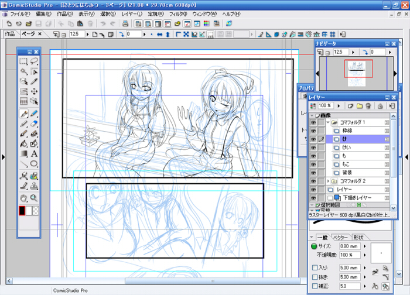
Task: Select the black foreground color swatch
Action: click(22, 211)
